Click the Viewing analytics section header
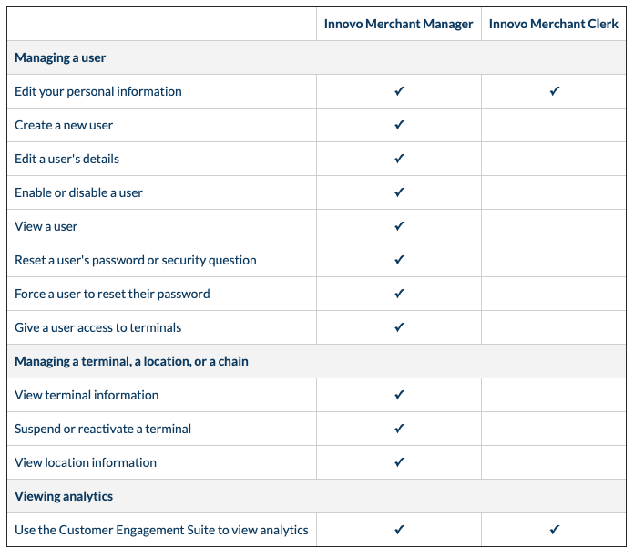This screenshot has height=559, width=634. click(x=64, y=496)
